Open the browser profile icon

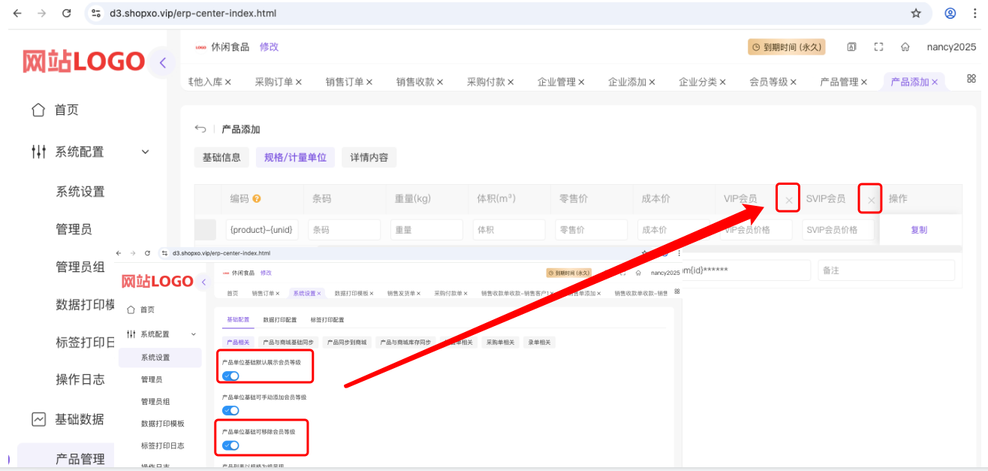pyautogui.click(x=950, y=13)
